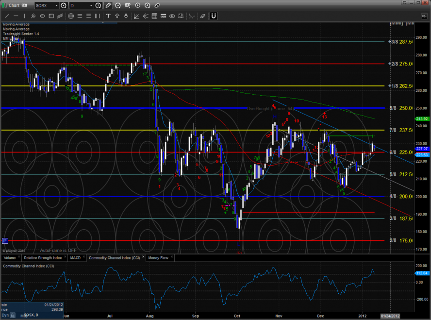Choose the rectangle drawing tool

point(51,16)
